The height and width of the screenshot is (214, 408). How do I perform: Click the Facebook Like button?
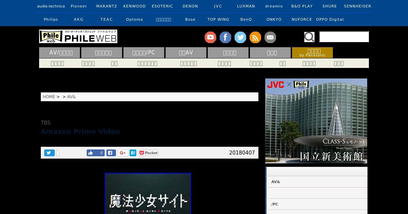[96, 153]
